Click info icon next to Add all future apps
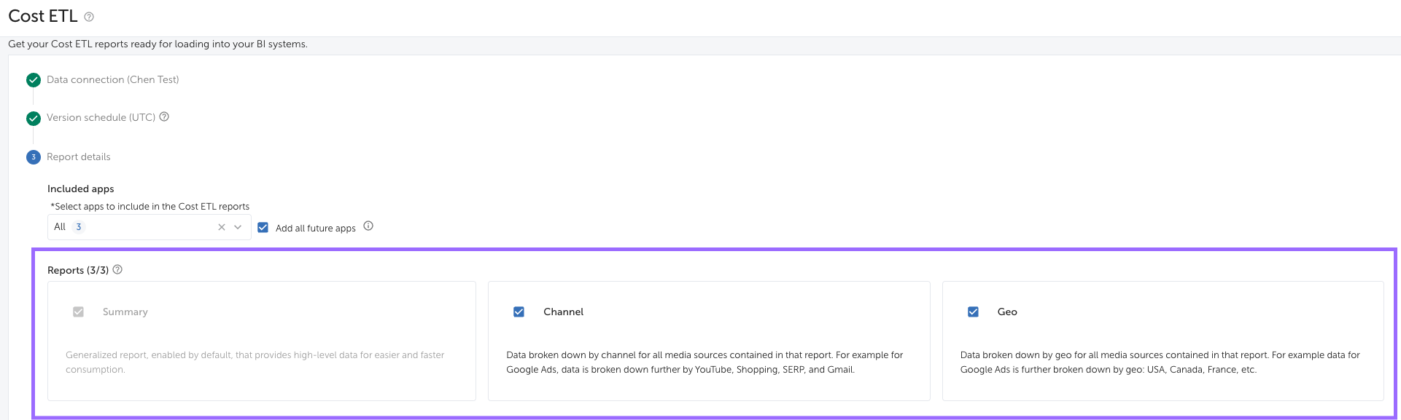The height and width of the screenshot is (420, 1401). point(368,226)
